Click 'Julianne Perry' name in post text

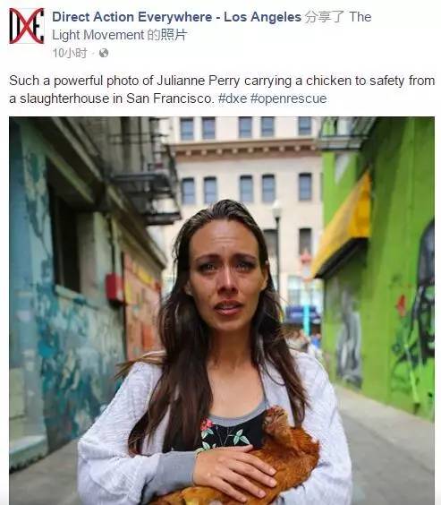coord(199,81)
